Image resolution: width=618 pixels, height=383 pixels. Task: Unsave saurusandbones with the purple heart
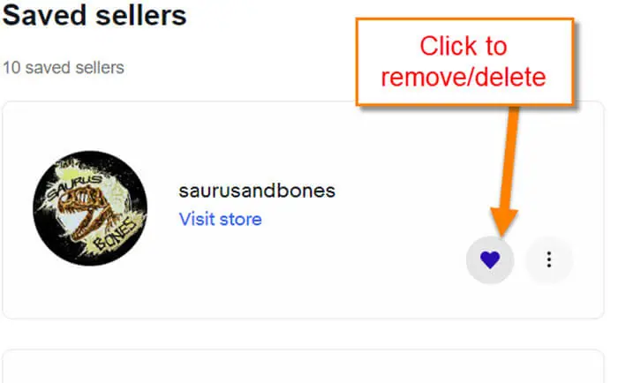490,260
